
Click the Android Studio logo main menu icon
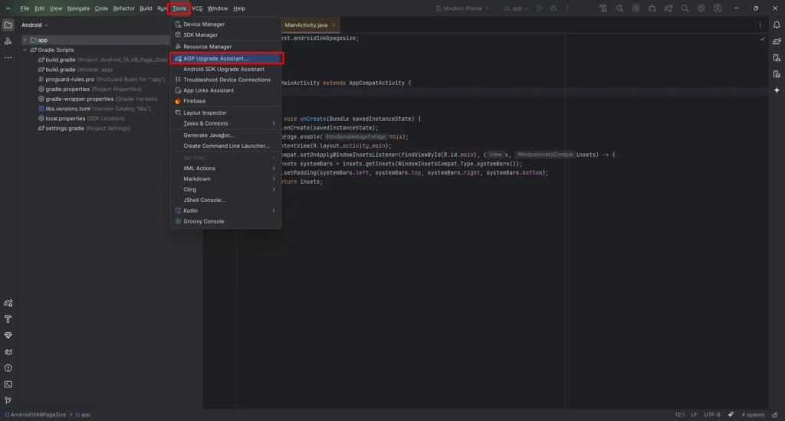tap(8, 8)
